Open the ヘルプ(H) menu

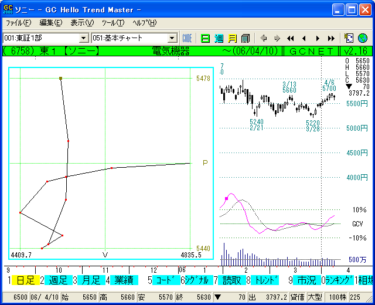pos(145,23)
